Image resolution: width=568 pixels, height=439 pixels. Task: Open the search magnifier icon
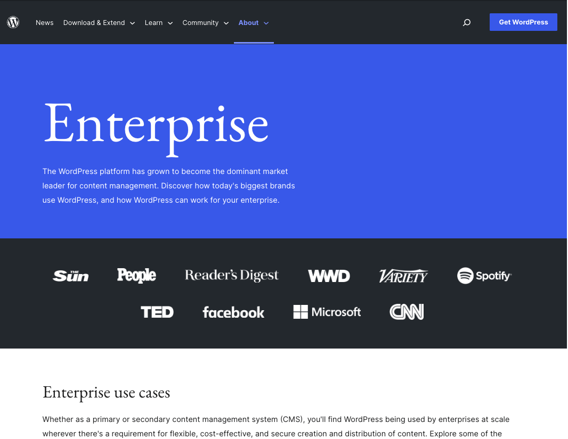(x=467, y=22)
